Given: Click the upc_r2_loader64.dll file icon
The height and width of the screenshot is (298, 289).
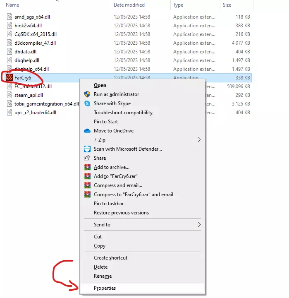Looking at the screenshot, I should tap(10, 113).
